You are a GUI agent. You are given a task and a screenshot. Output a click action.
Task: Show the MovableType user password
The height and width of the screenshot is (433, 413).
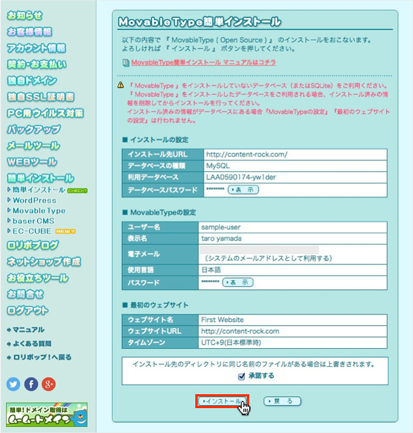(238, 282)
